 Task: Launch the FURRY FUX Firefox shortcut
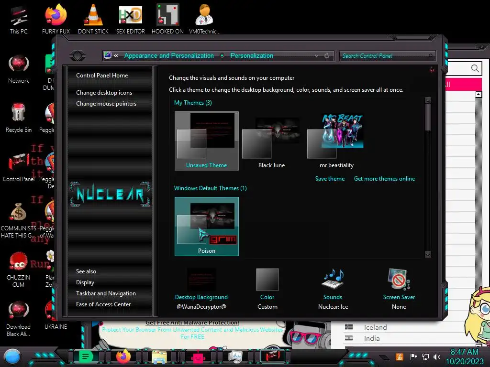click(56, 20)
